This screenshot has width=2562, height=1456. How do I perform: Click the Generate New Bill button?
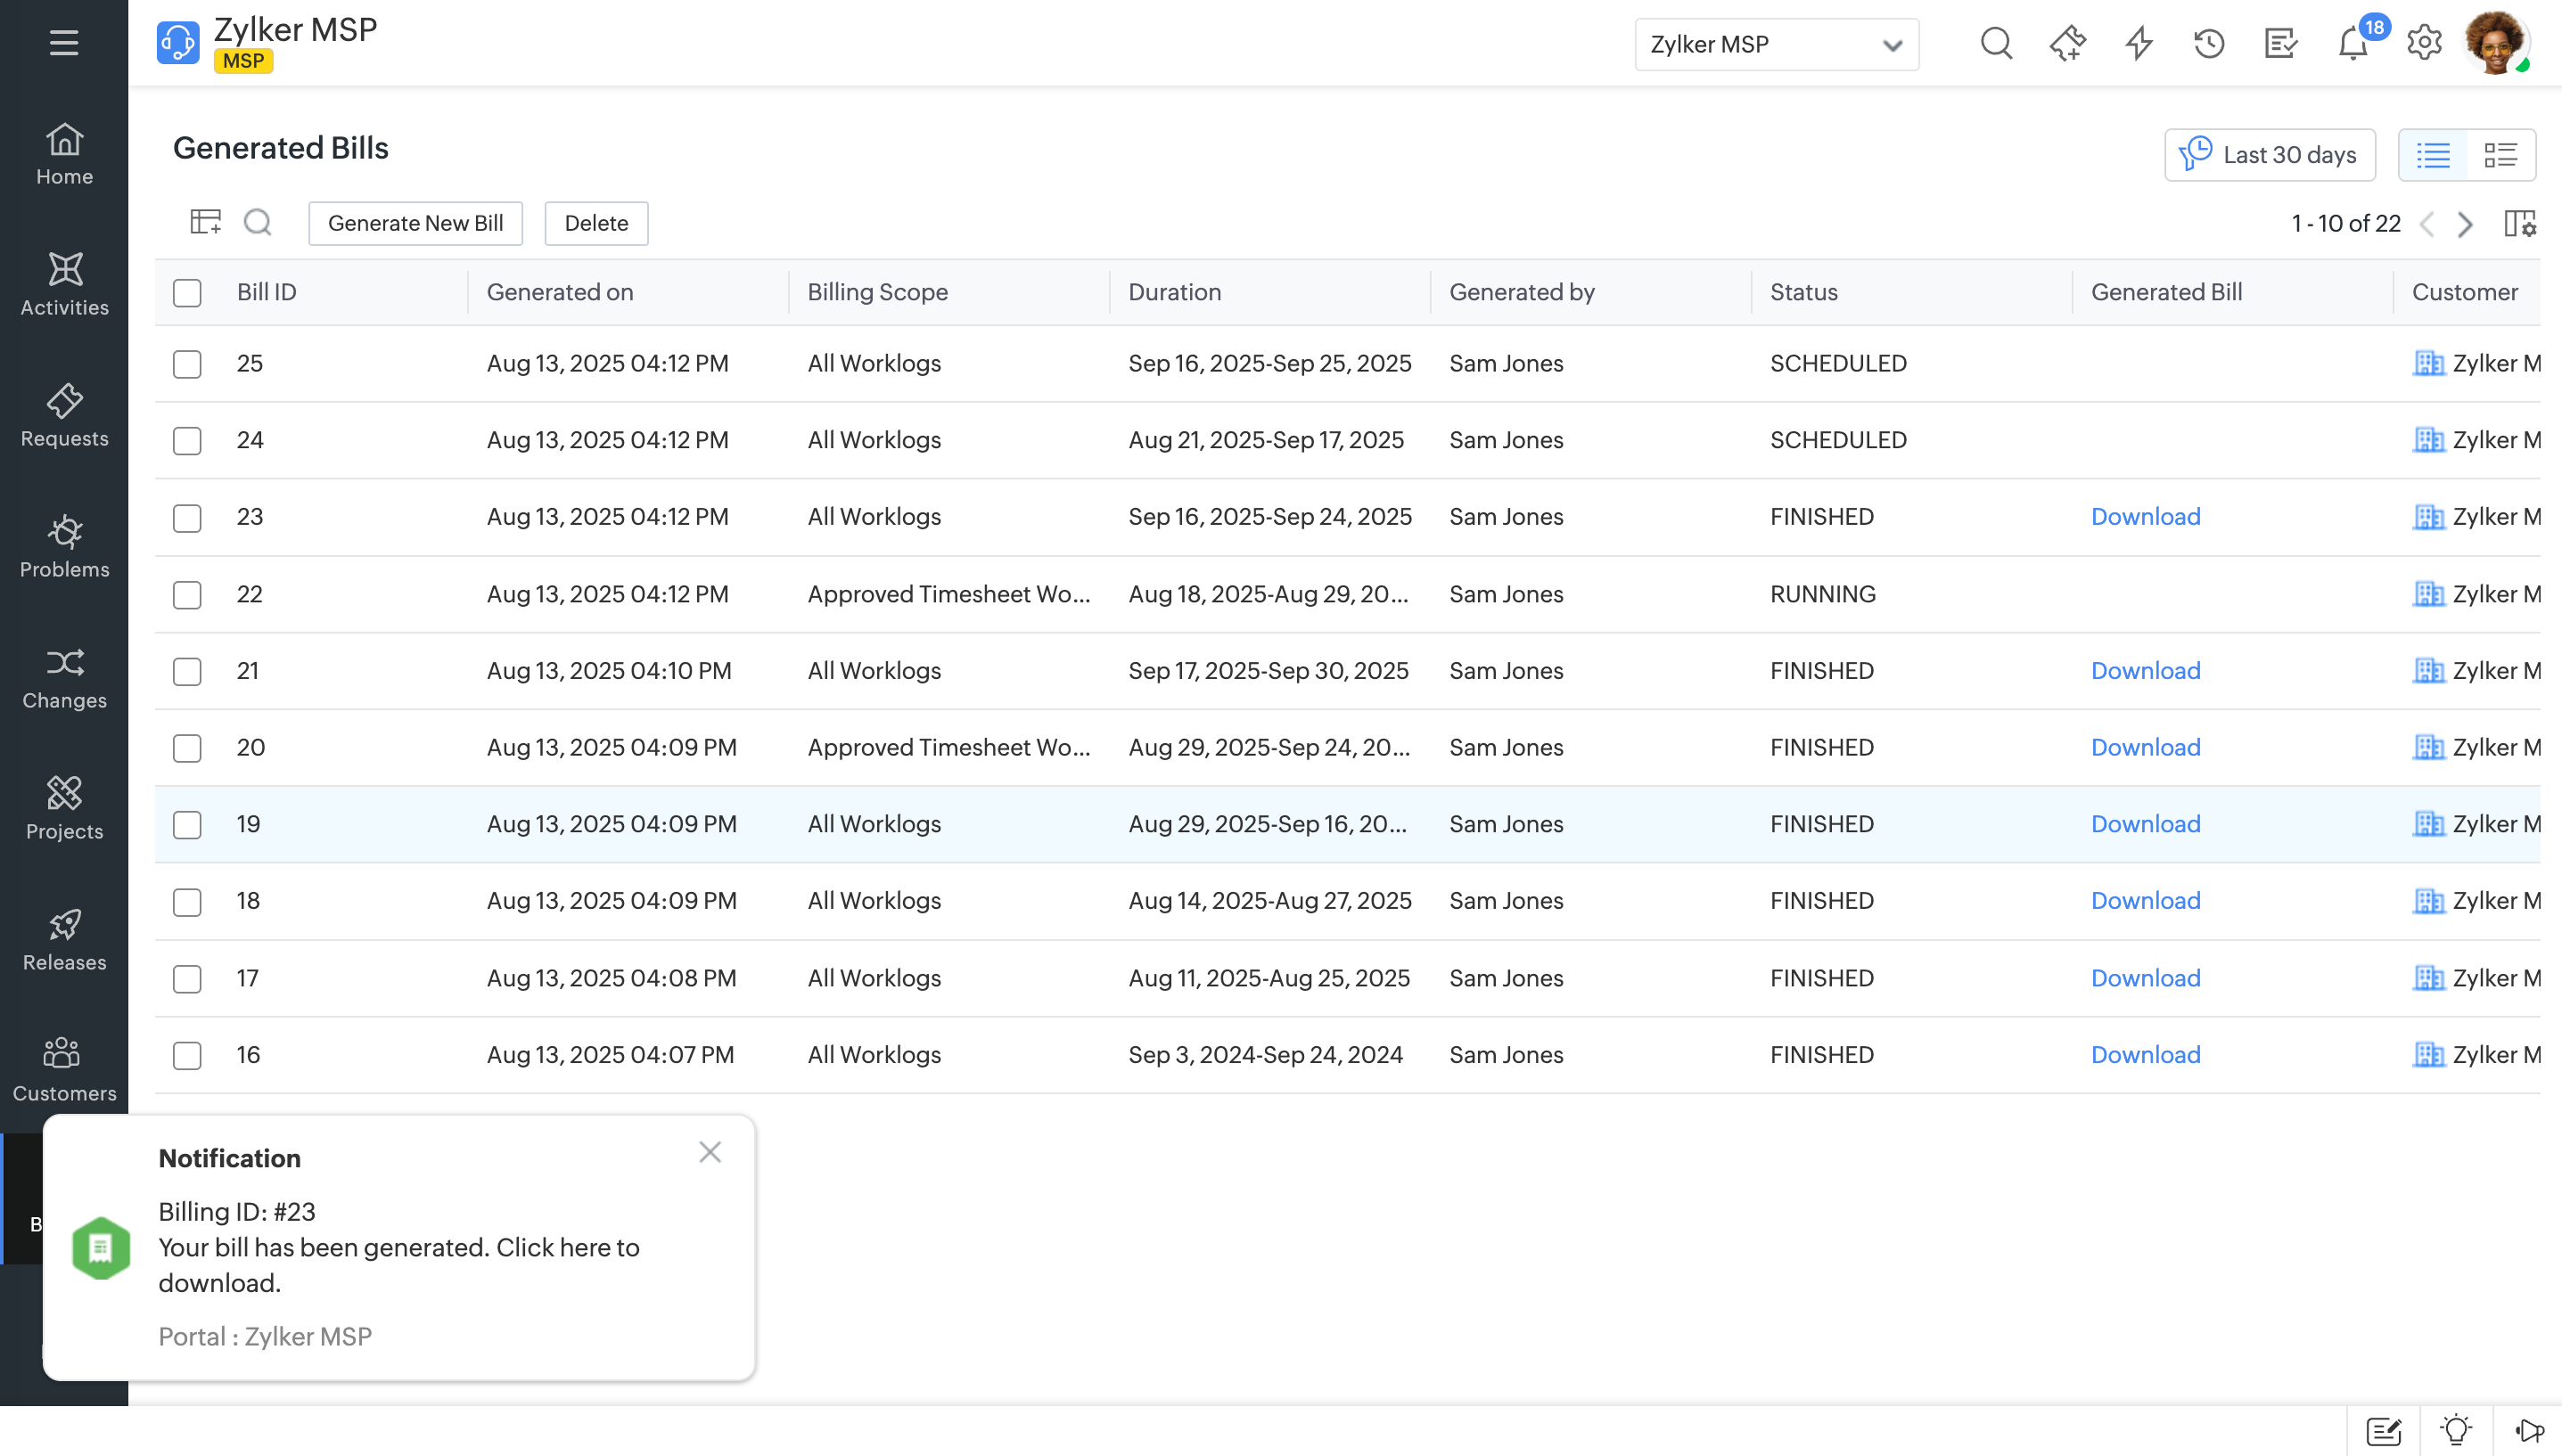[x=415, y=223]
